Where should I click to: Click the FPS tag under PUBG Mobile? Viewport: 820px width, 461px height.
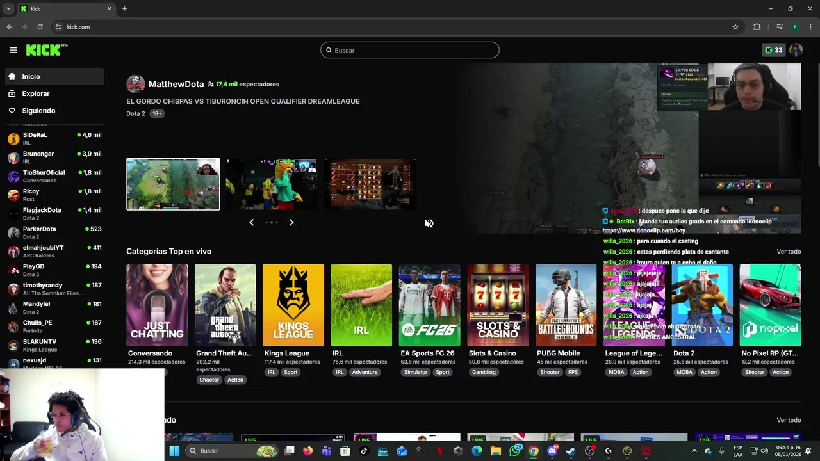click(x=573, y=372)
